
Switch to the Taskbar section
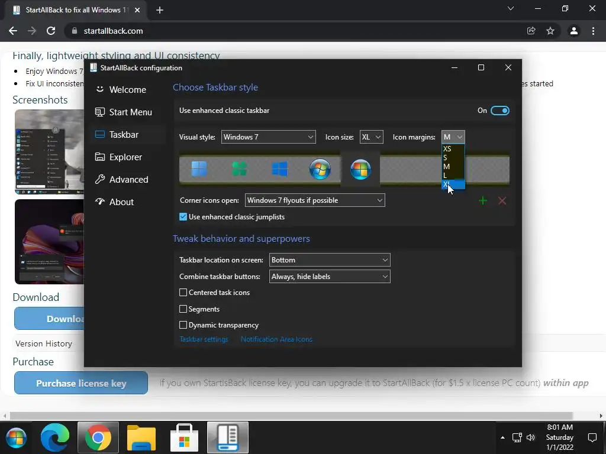(128, 134)
